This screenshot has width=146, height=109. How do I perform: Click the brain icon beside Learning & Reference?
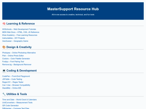(x=4, y=23)
